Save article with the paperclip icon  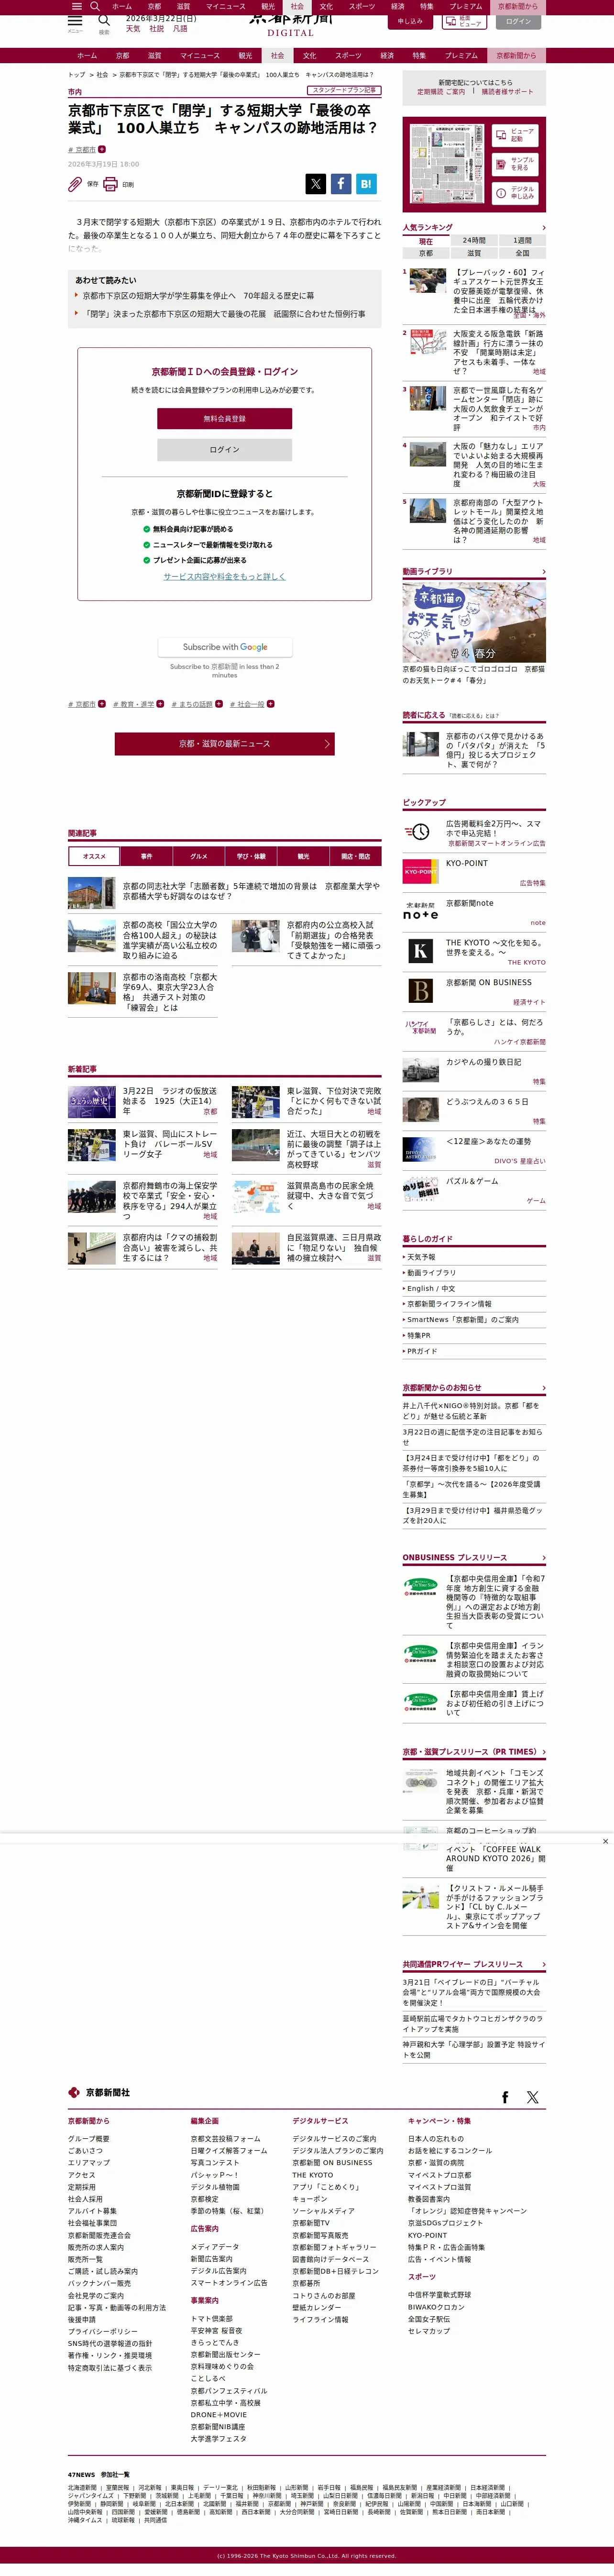(75, 184)
